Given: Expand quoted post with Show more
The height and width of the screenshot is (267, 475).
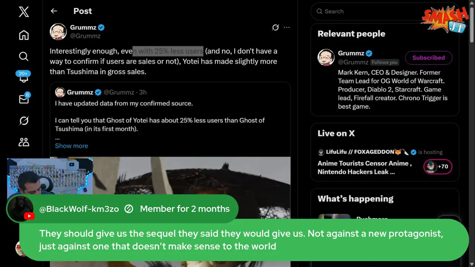Looking at the screenshot, I should point(71,146).
